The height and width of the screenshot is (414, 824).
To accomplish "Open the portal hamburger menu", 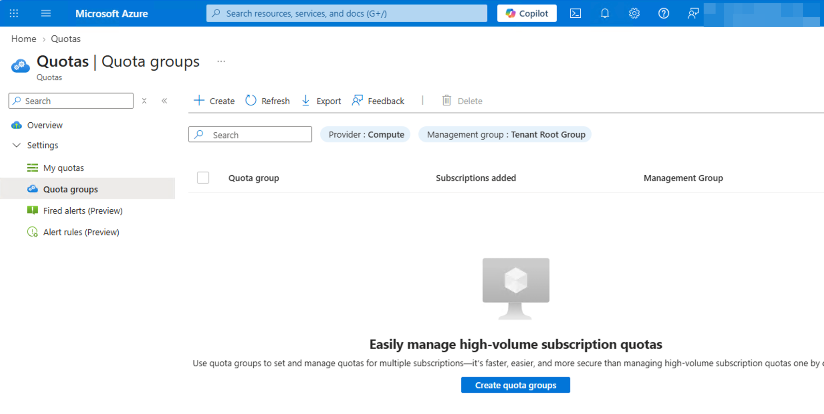I will [x=46, y=13].
